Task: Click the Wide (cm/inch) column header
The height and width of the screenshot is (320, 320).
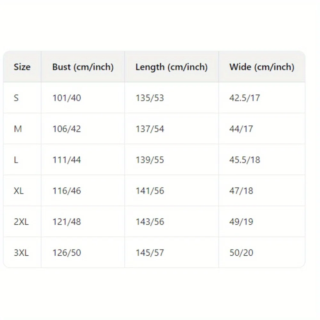Action: pos(262,67)
